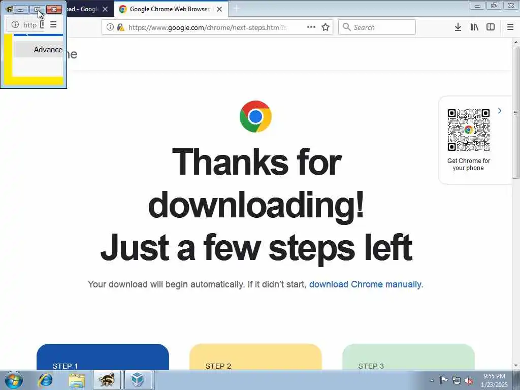Open the page actions three-dot menu
520x390 pixels.
[x=311, y=27]
